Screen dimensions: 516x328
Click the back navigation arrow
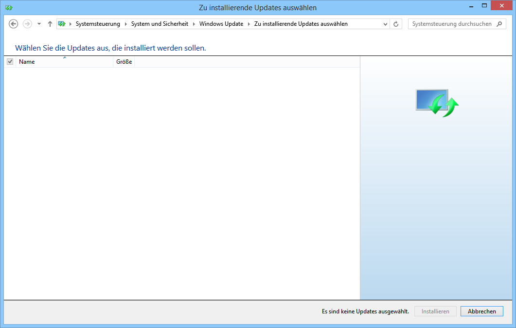[x=13, y=24]
